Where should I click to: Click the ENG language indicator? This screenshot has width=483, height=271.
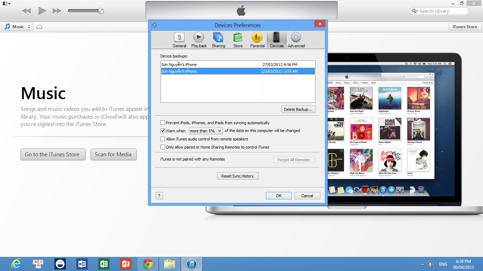click(x=443, y=264)
